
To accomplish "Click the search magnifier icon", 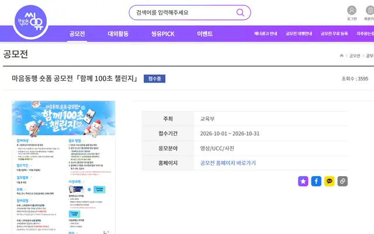I will coord(240,12).
